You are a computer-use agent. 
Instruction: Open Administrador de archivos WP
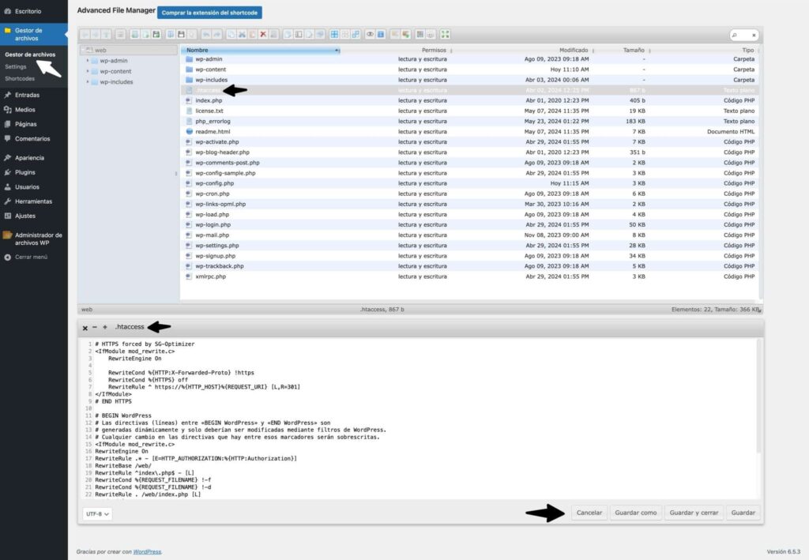pos(33,239)
